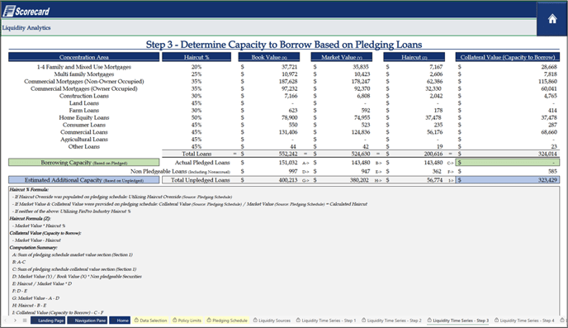Click lock icon on Liquidity Sources tab
The height and width of the screenshot is (328, 568).
[x=255, y=321]
